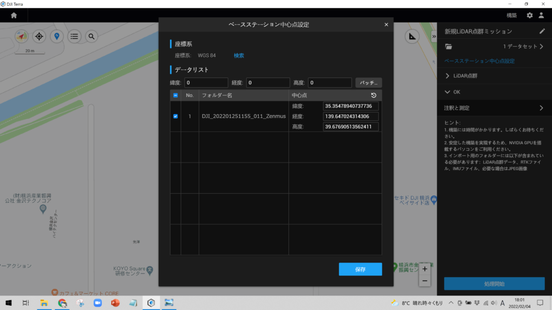Edit mission name with pencil icon
The width and height of the screenshot is (552, 310).
[542, 32]
